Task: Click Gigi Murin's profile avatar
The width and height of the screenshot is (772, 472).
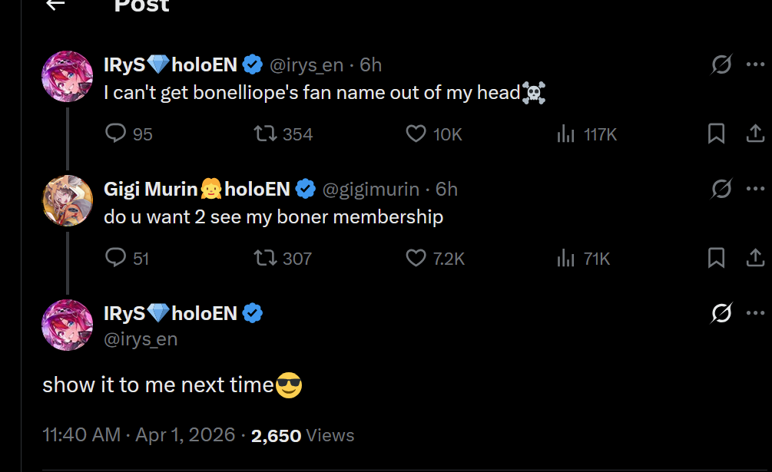Action: 67,201
